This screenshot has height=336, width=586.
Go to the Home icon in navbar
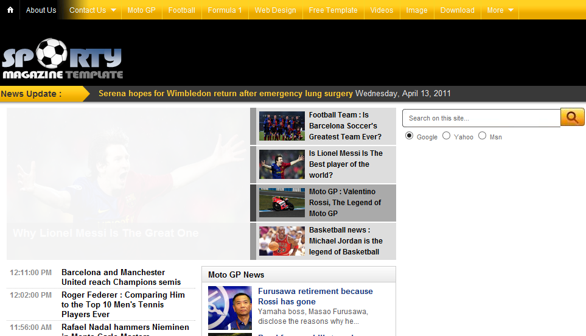pyautogui.click(x=10, y=10)
